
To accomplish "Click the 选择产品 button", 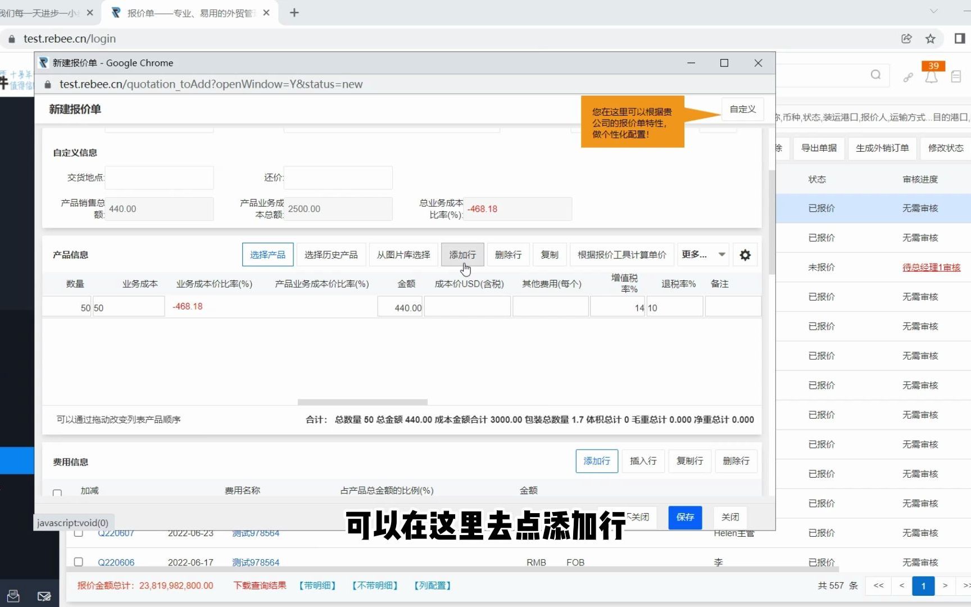I will click(267, 255).
